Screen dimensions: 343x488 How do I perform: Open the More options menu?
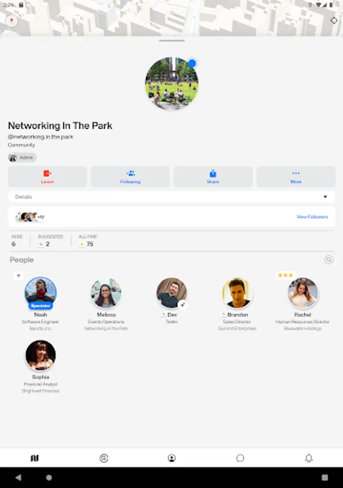pos(296,177)
